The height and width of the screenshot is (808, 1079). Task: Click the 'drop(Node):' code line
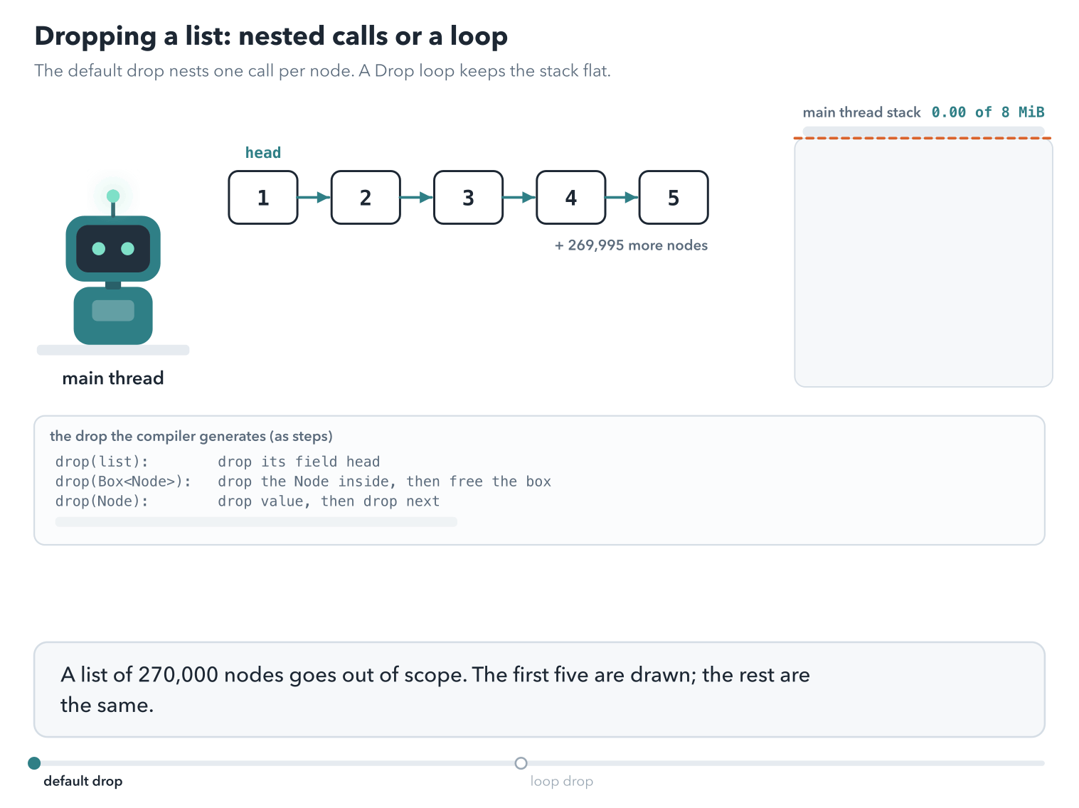[x=248, y=501]
